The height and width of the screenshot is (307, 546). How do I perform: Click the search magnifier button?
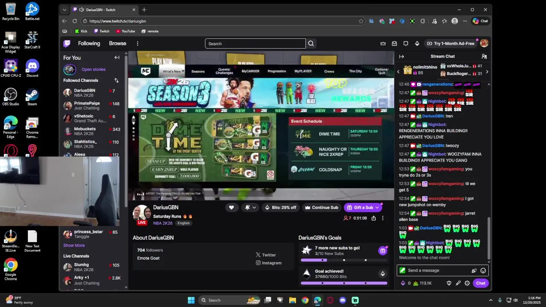tap(311, 43)
